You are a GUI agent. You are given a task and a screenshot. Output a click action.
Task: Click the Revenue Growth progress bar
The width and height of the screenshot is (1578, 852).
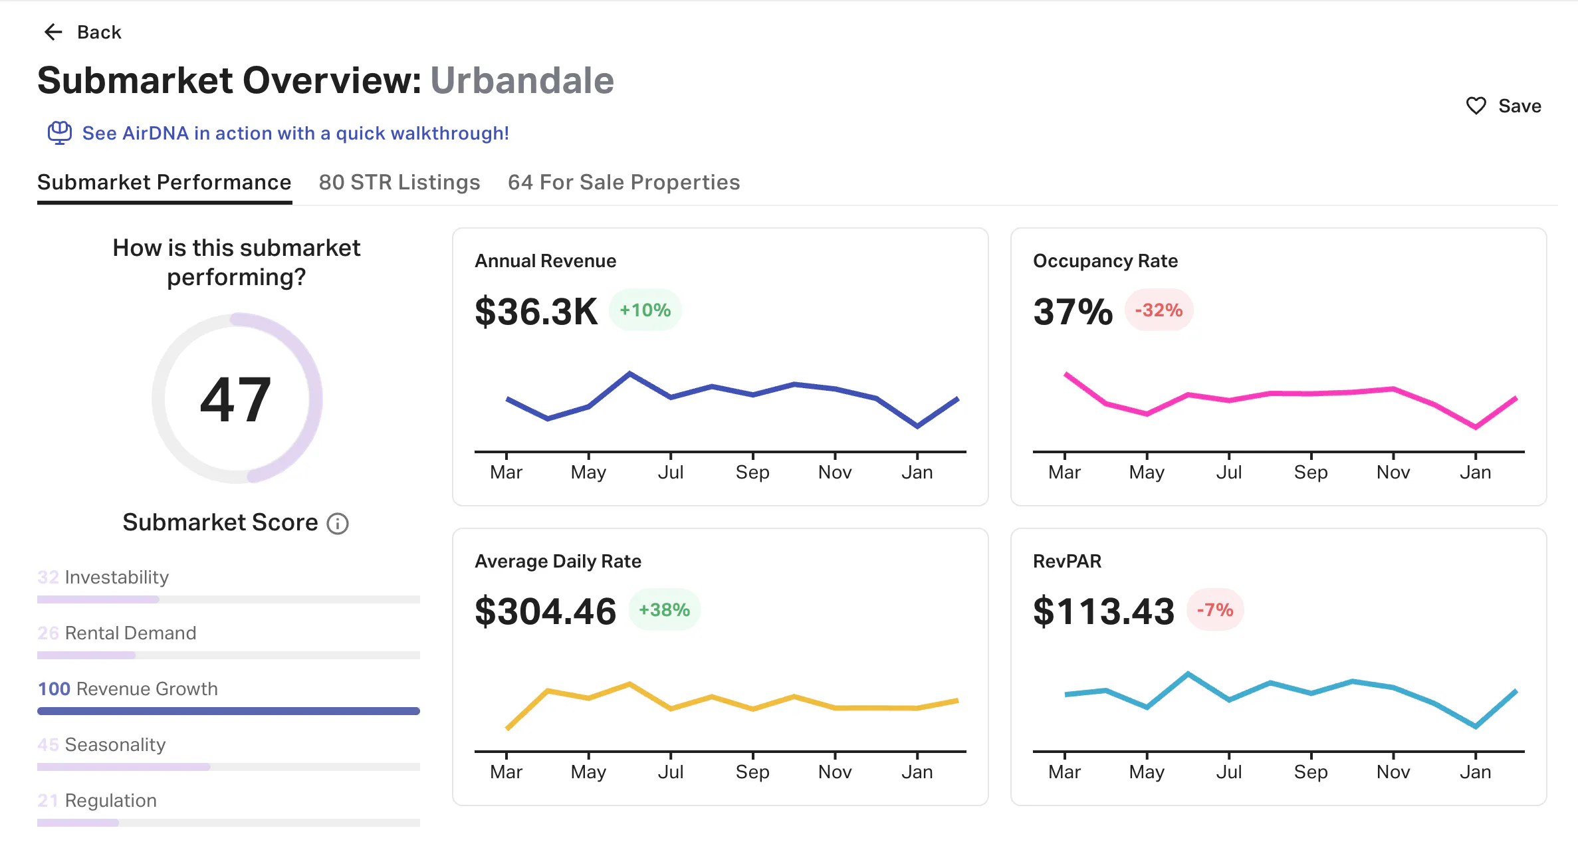click(x=229, y=711)
